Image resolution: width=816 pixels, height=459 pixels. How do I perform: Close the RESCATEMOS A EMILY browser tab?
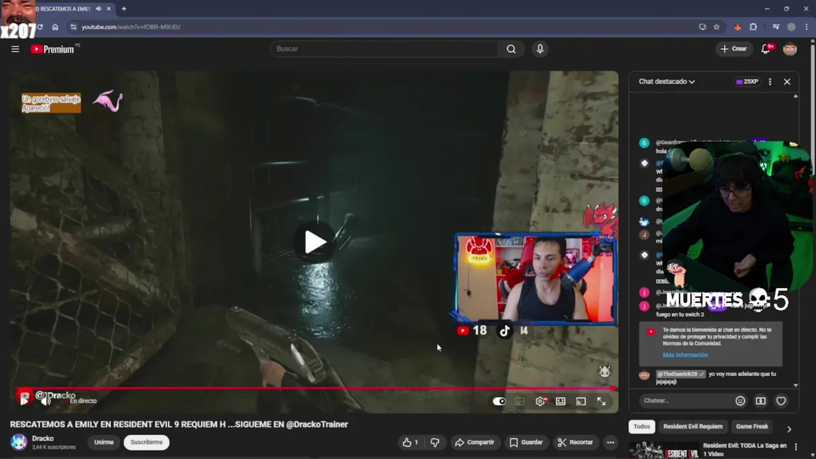coord(110,9)
